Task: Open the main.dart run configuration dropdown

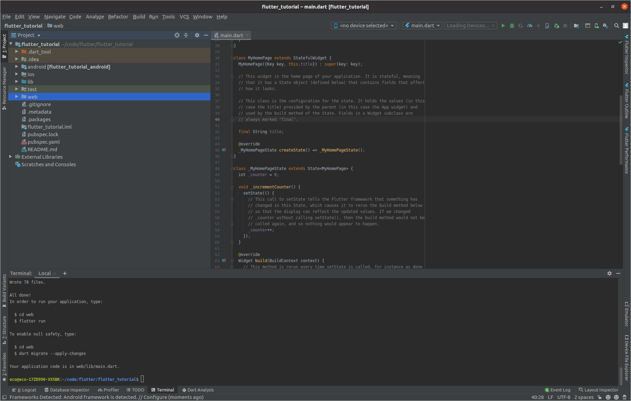Action: [422, 26]
